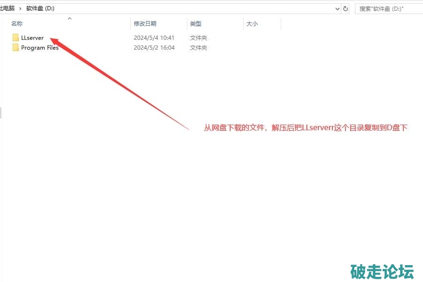
Task: Select the LLserver folder name
Action: 32,38
